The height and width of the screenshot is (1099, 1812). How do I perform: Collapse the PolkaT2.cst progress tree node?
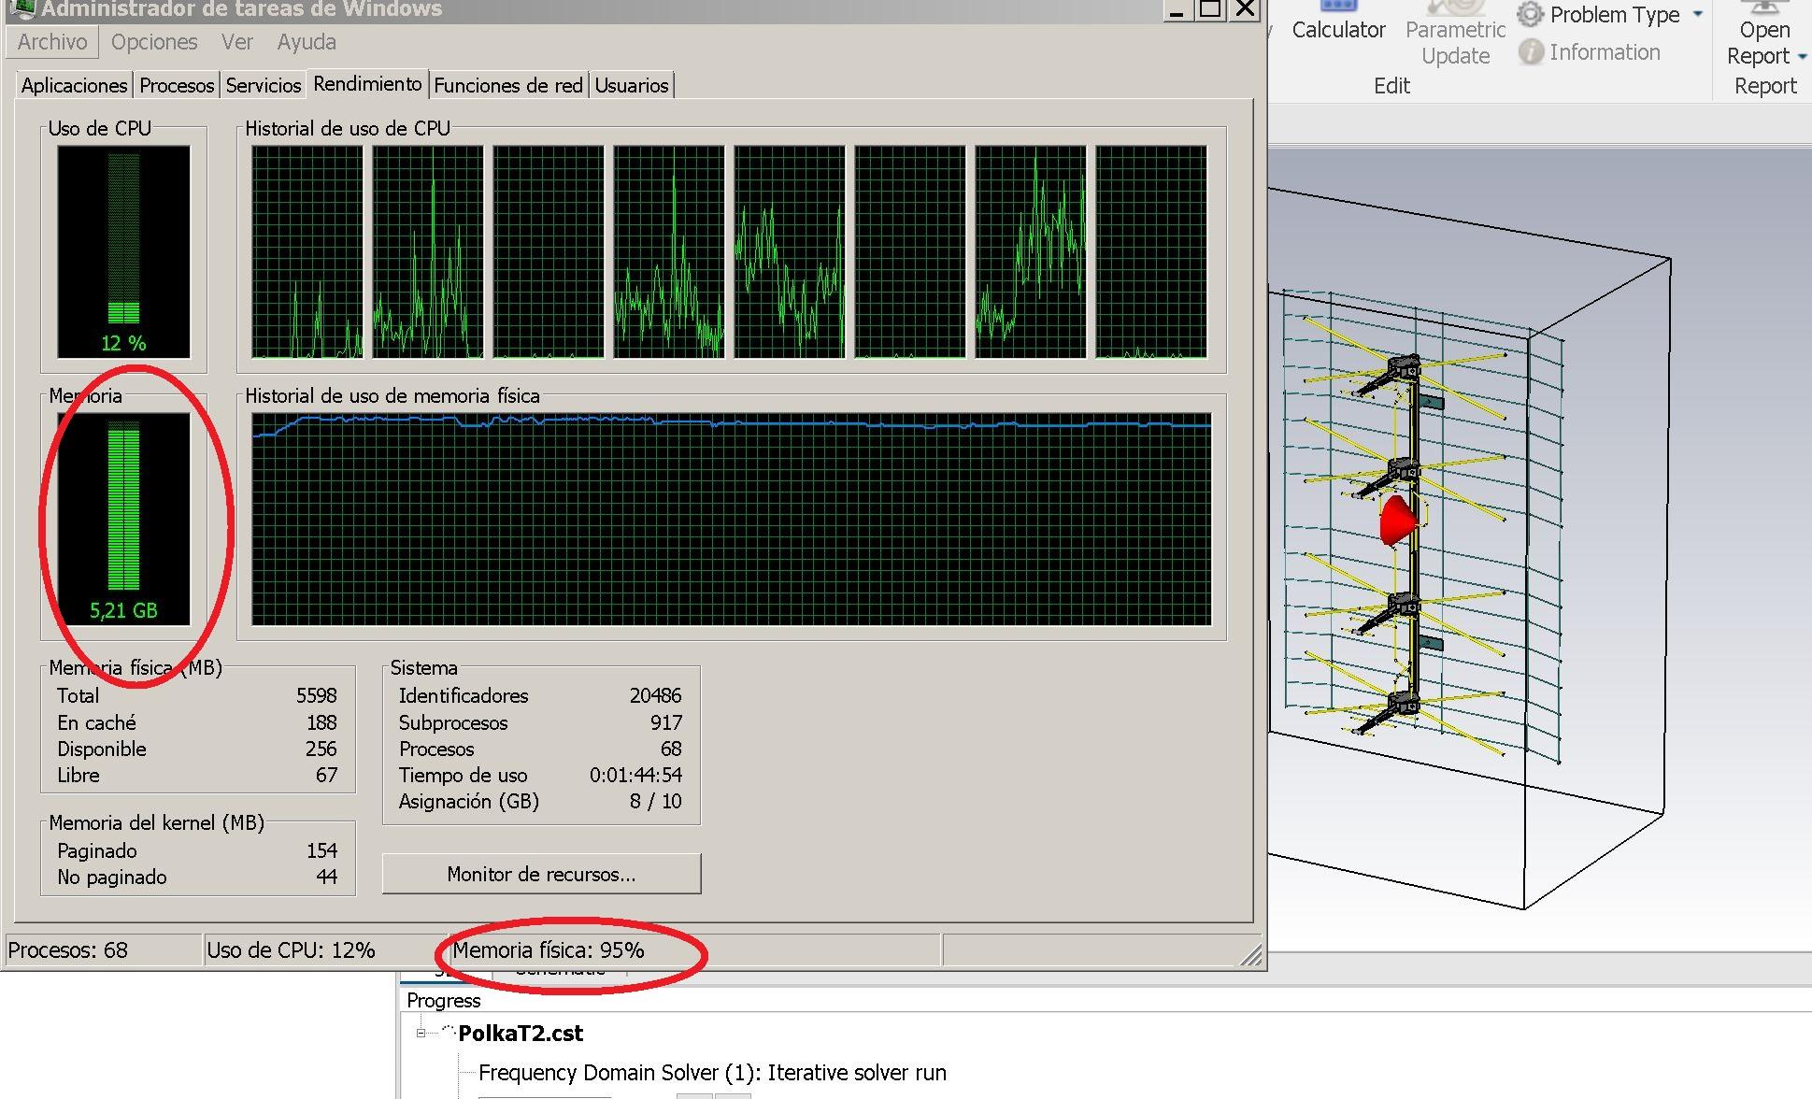tap(421, 1033)
